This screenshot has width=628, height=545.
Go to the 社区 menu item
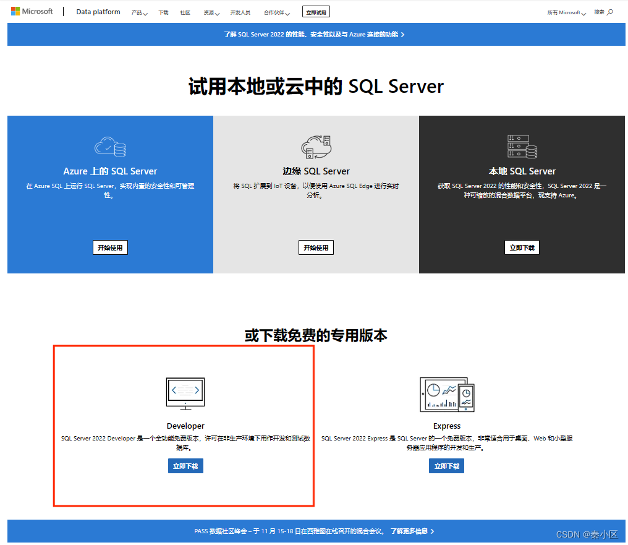[185, 13]
